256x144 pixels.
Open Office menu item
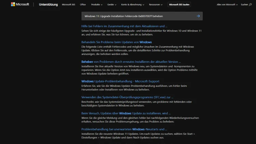click(83, 4)
